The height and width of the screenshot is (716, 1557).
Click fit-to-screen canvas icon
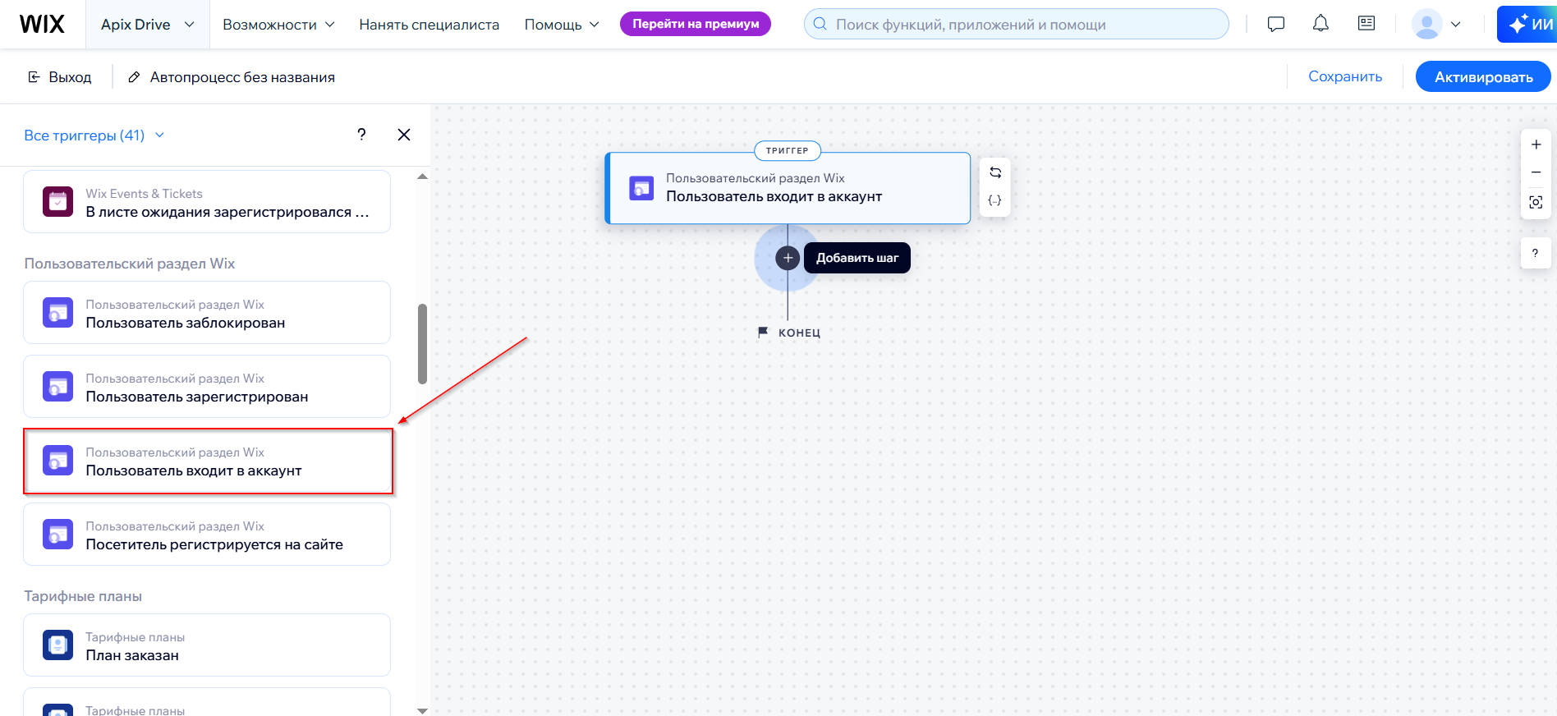click(x=1536, y=202)
